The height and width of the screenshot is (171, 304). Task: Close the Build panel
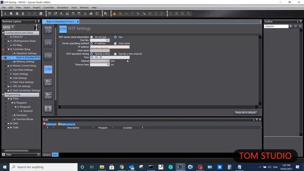pyautogui.click(x=260, y=120)
